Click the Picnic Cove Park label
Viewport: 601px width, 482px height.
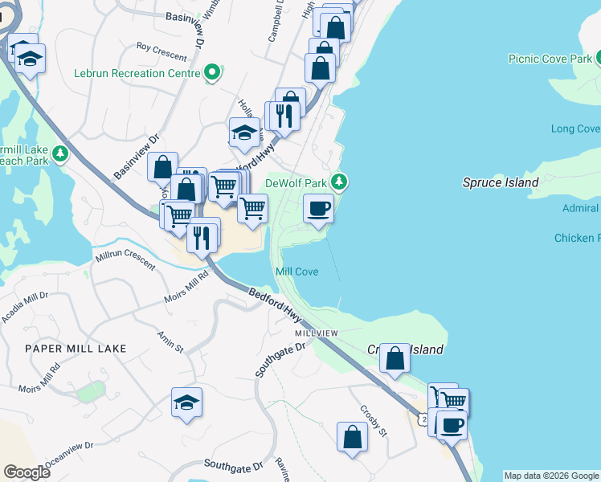point(550,59)
